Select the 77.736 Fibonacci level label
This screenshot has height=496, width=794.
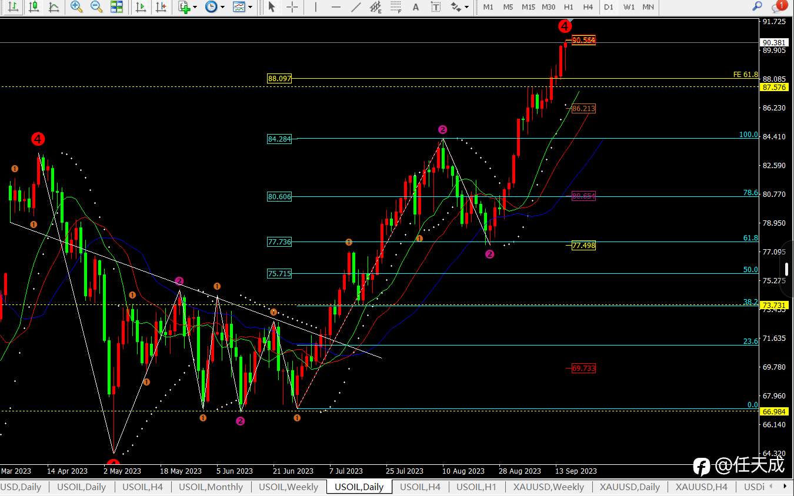click(x=279, y=242)
